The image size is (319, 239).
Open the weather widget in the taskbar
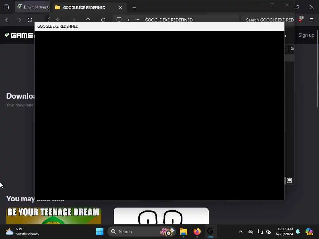[22, 232]
